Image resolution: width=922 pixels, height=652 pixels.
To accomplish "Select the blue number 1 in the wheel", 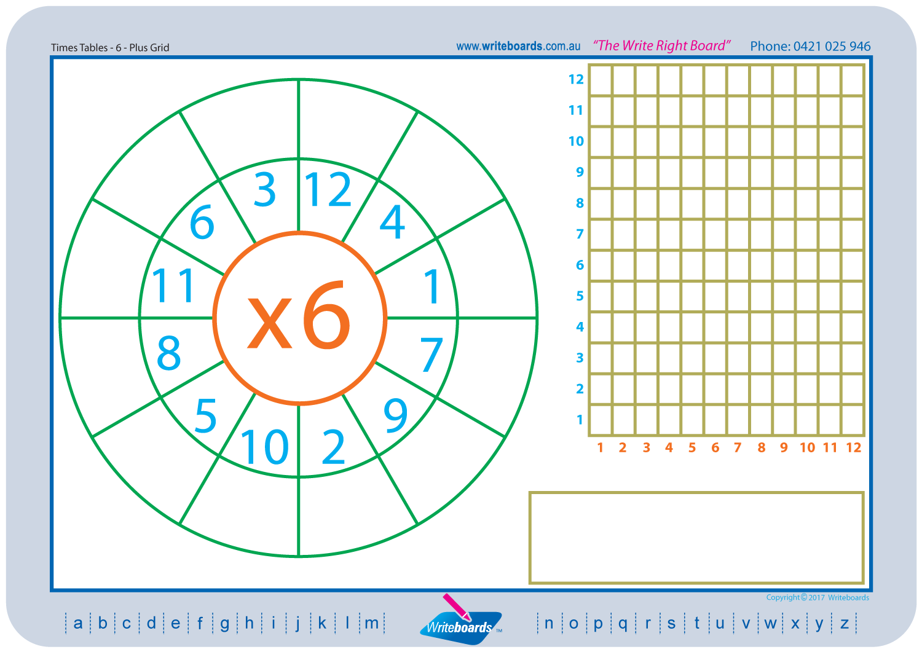I will click(433, 286).
